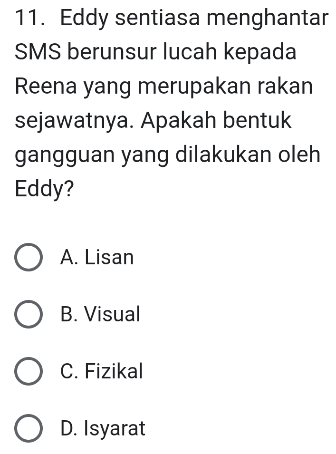Pick the Fizikal radio button
336x454 pixels.
[29, 372]
